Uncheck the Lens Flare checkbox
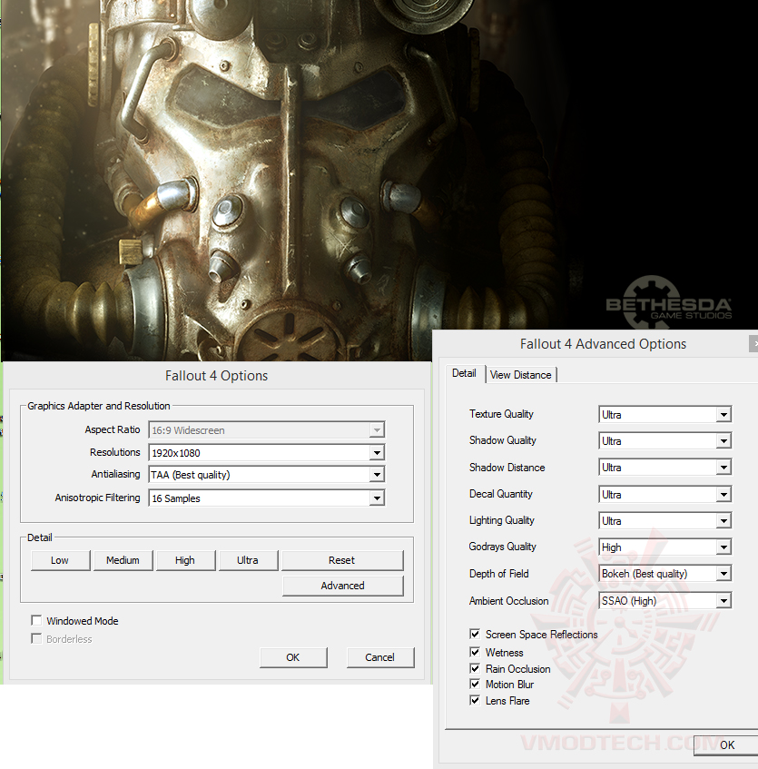Screen dimensions: 758x769 pyautogui.click(x=475, y=700)
